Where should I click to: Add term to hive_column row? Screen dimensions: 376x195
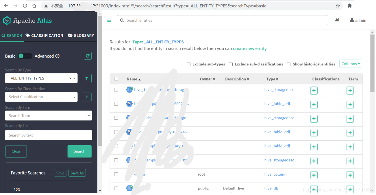pos(350,175)
